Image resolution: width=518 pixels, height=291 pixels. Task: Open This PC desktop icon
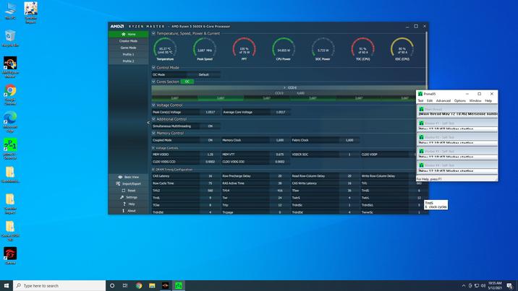10,12
